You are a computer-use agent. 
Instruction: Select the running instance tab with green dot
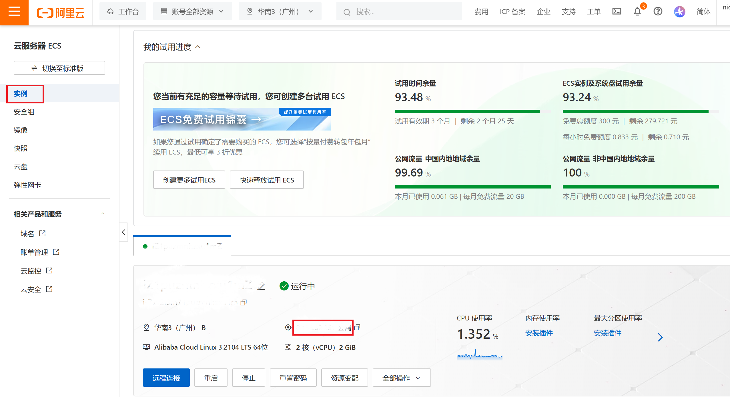pos(182,246)
